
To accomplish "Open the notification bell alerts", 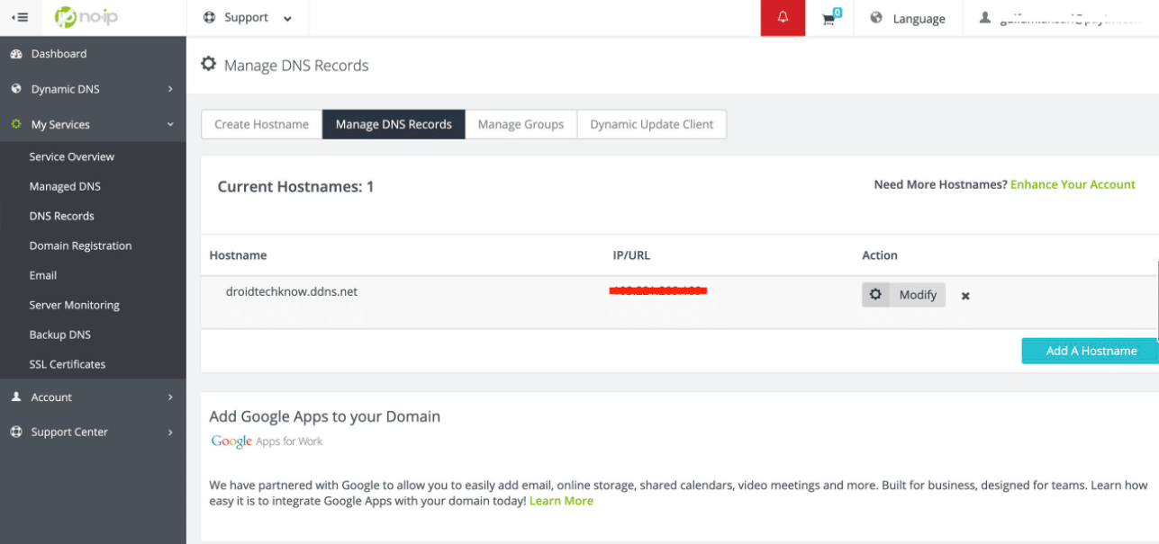I will tap(782, 17).
